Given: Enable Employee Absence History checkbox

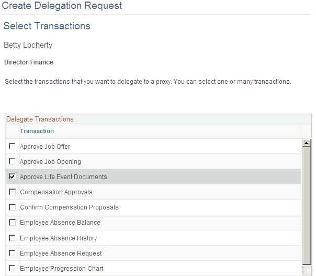Looking at the screenshot, I should (x=12, y=238).
